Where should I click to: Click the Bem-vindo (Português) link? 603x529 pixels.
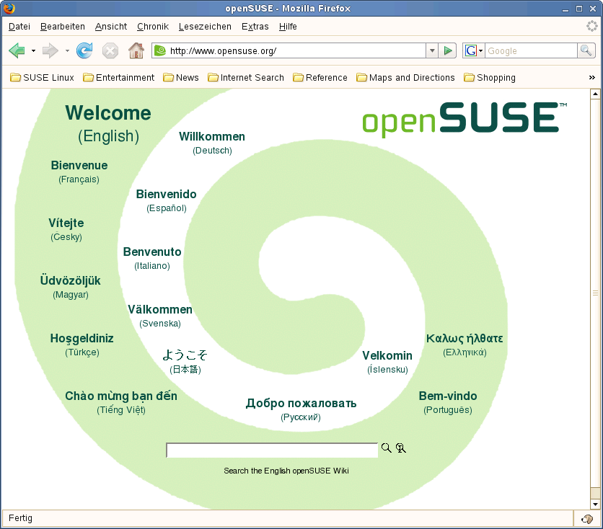click(448, 402)
